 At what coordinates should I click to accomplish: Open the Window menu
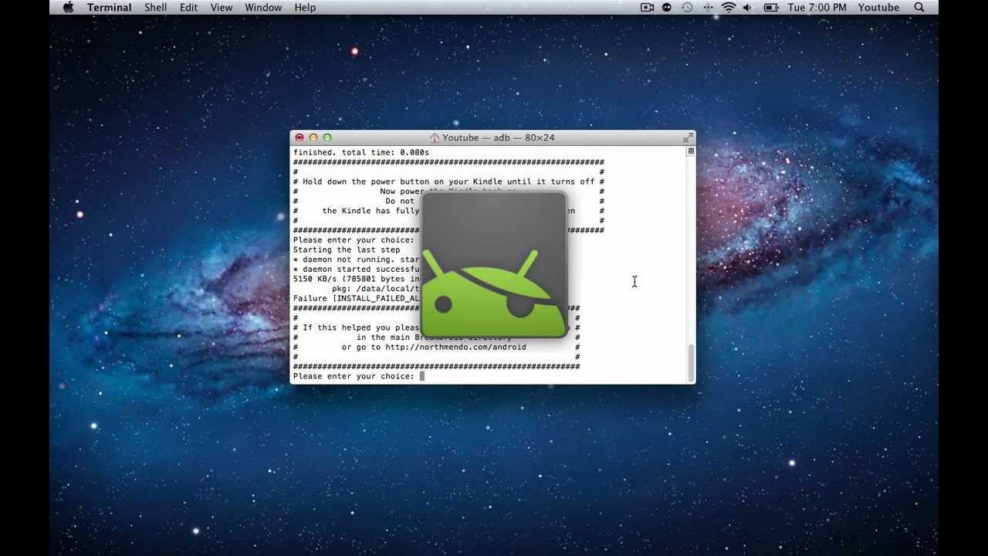point(263,7)
